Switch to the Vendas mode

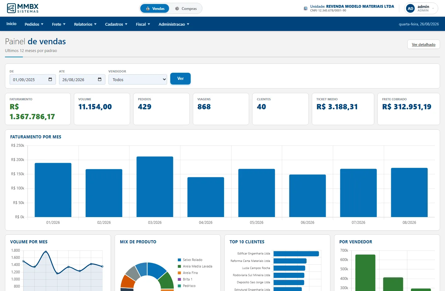point(155,8)
